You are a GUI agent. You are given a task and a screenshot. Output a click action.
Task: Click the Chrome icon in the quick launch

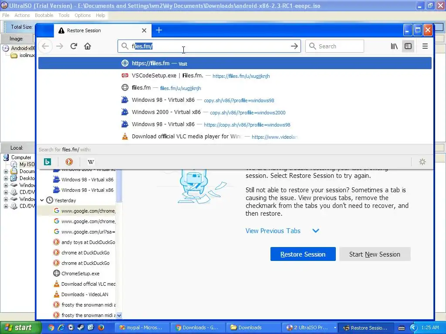click(51, 327)
